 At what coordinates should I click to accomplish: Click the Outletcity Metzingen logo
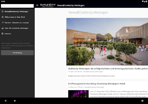(48, 5)
